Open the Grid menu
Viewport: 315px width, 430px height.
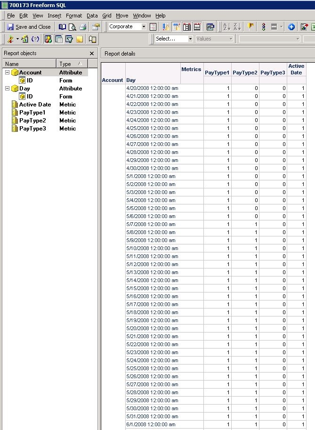(x=106, y=16)
